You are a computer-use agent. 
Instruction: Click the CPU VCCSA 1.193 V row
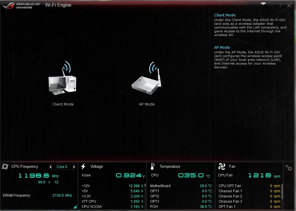pos(112,207)
